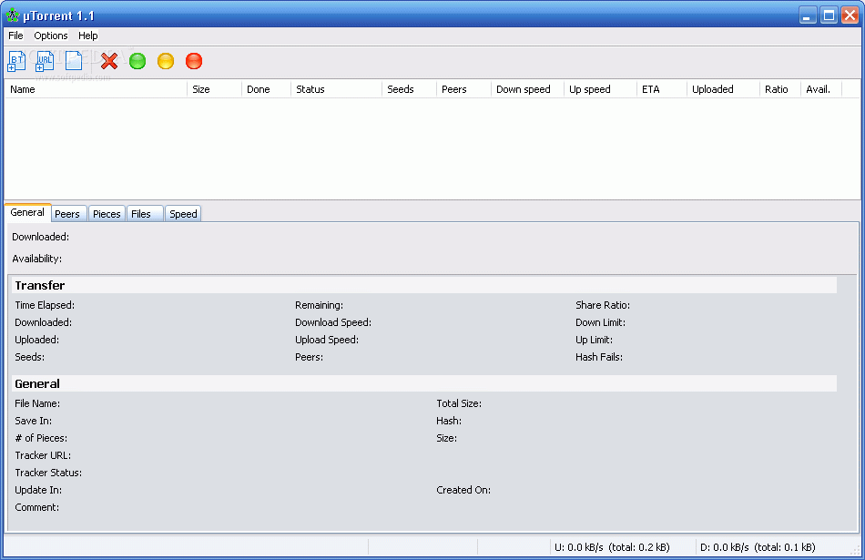Screen dimensions: 865x560
Task: Click the Add Torrent toolbar icon
Action: 16,61
